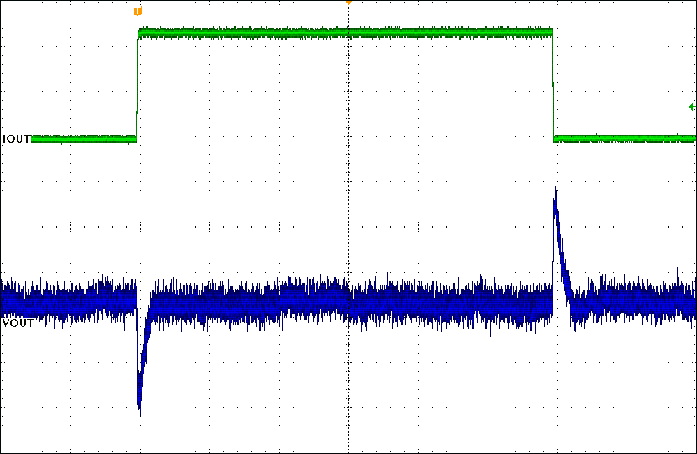
Task: Click the rising edge of the IOUT waveform
Action: 138,83
